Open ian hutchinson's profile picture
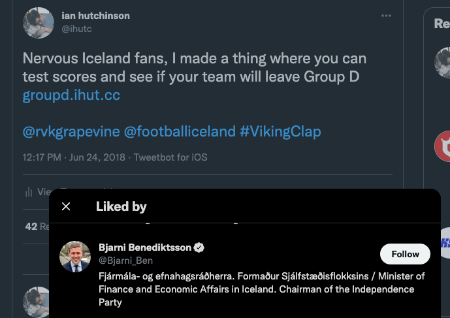 39,23
